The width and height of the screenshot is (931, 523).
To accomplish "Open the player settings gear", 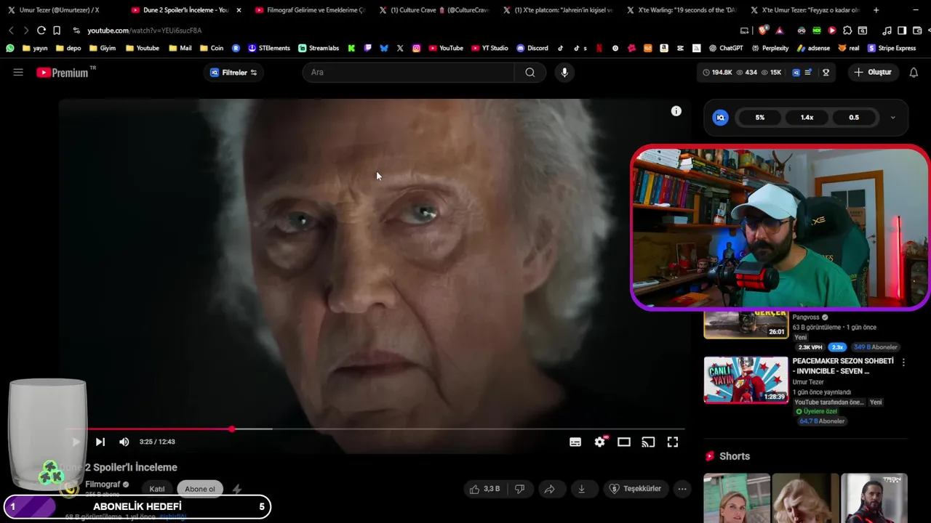I will pos(599,442).
